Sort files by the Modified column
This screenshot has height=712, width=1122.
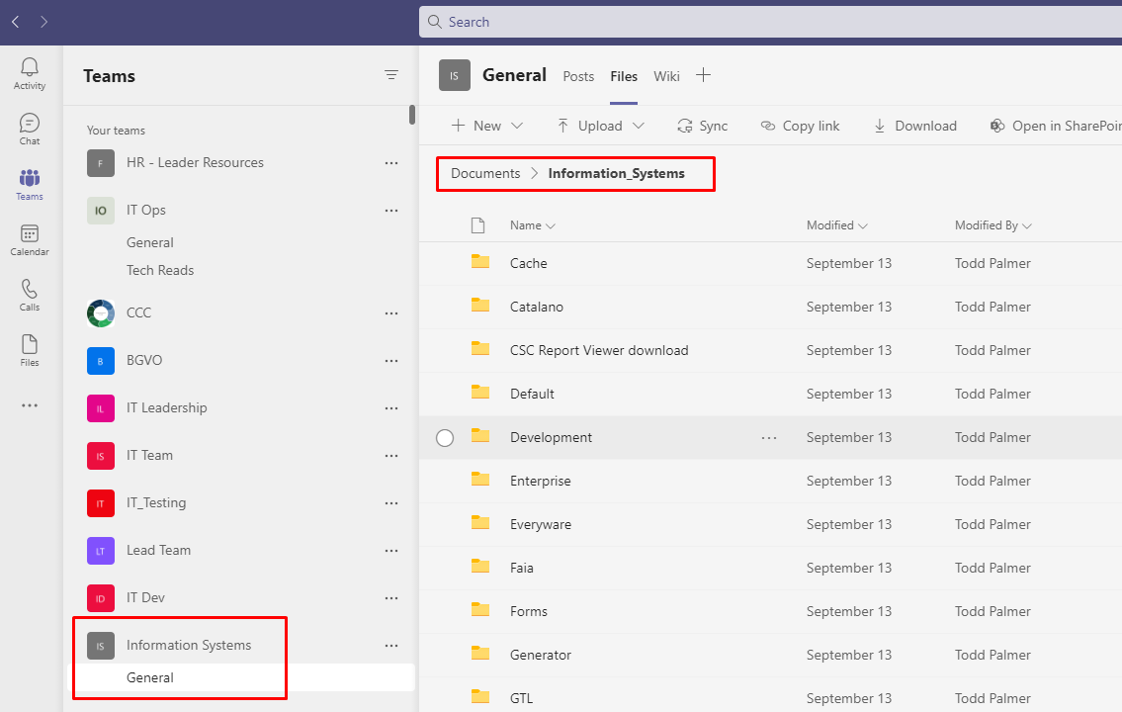(835, 225)
